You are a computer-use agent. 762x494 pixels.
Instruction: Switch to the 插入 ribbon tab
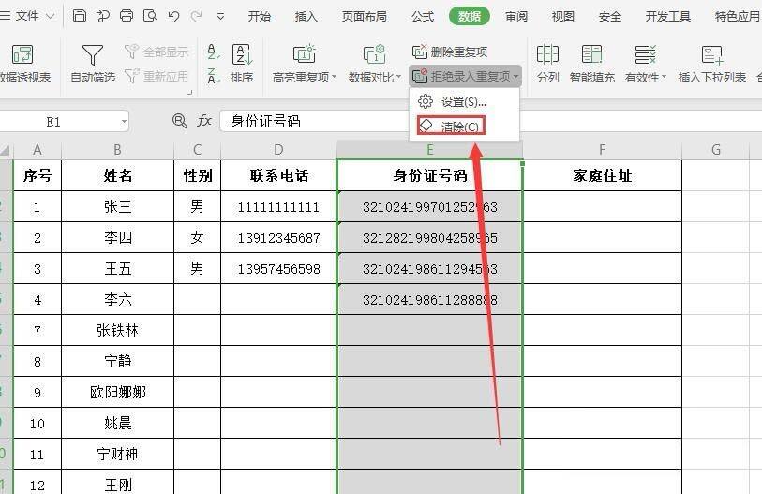tap(306, 17)
